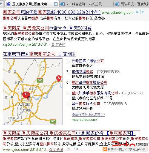Click the IE icon on SEO综合查询 tab
The image size is (149, 153).
point(62,4)
